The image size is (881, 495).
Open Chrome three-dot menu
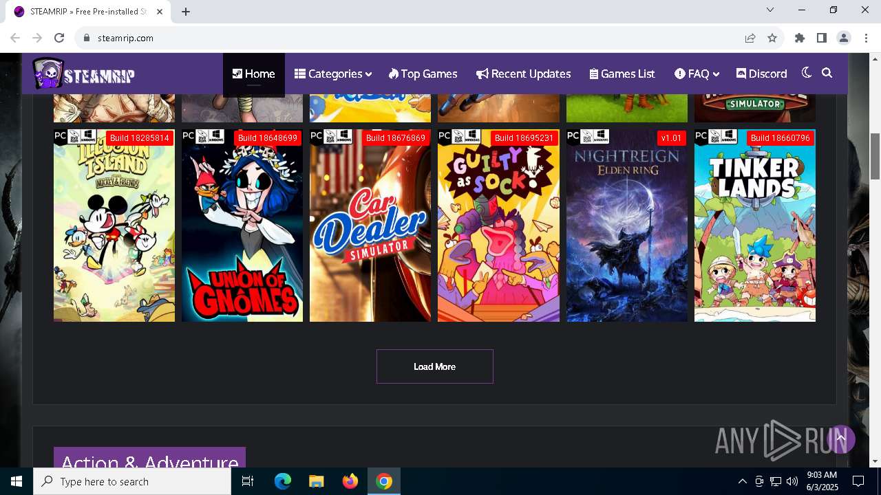[866, 38]
